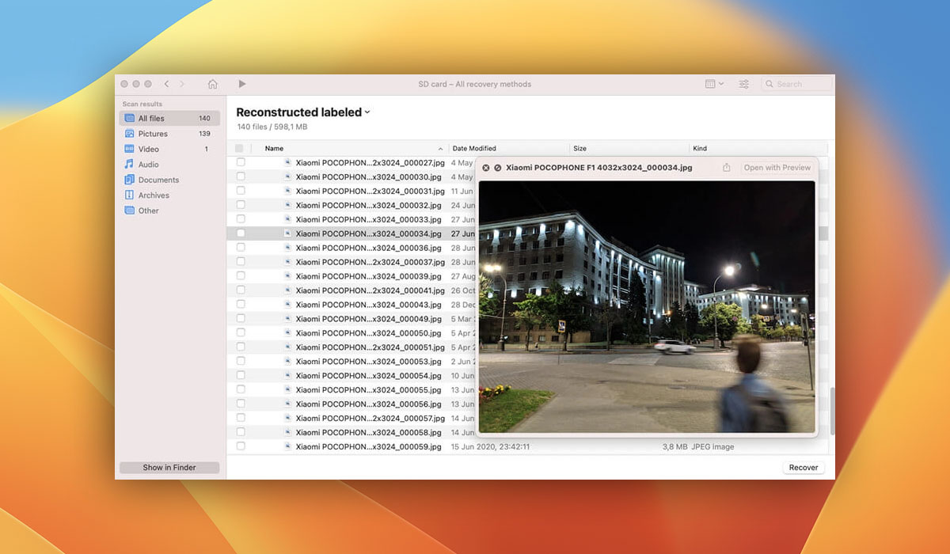Select file name ending 000058.jpg
The width and height of the screenshot is (950, 554).
pos(368,433)
